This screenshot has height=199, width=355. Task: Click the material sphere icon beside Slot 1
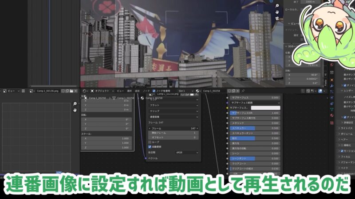click(198, 91)
